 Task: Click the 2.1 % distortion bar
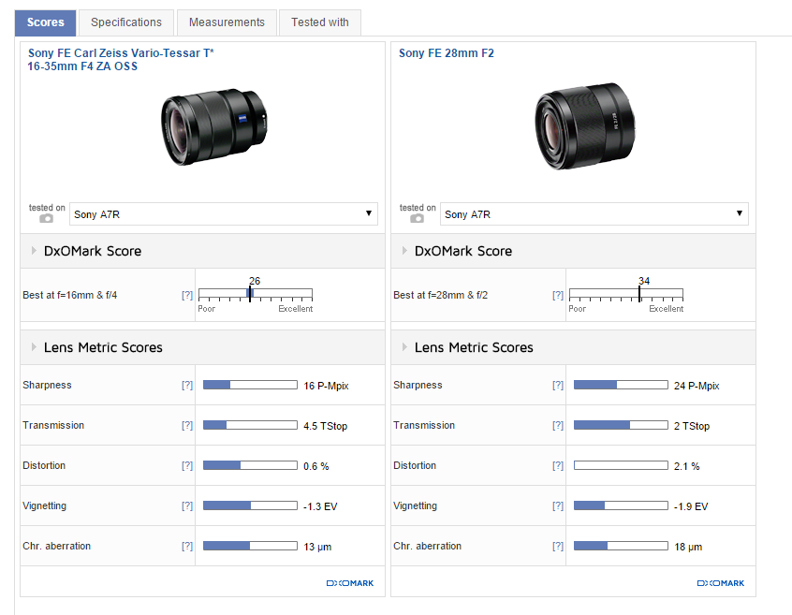621,465
